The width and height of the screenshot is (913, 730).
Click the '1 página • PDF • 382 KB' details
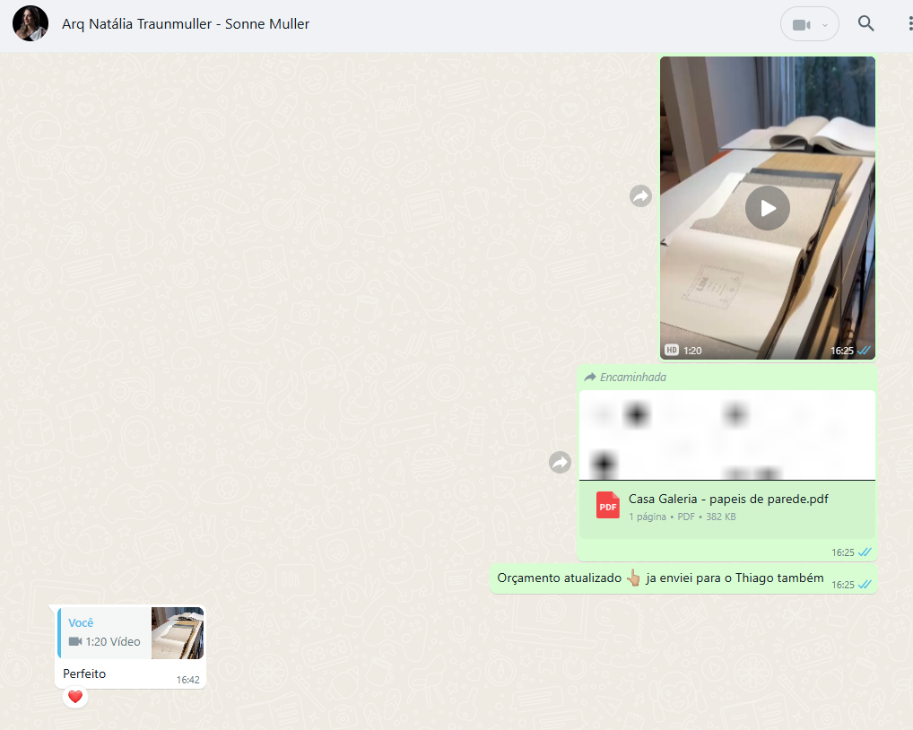point(682,517)
